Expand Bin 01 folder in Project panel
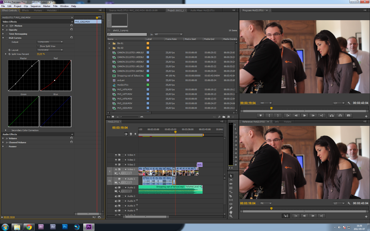Image resolution: width=370 pixels, height=231 pixels. (x=110, y=43)
